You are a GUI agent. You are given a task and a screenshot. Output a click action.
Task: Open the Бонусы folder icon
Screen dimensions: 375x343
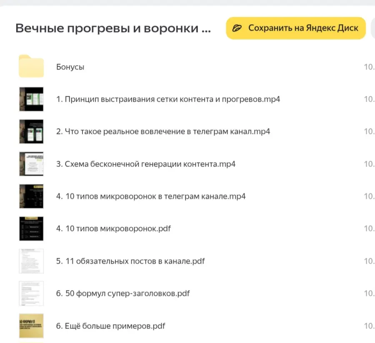point(31,66)
